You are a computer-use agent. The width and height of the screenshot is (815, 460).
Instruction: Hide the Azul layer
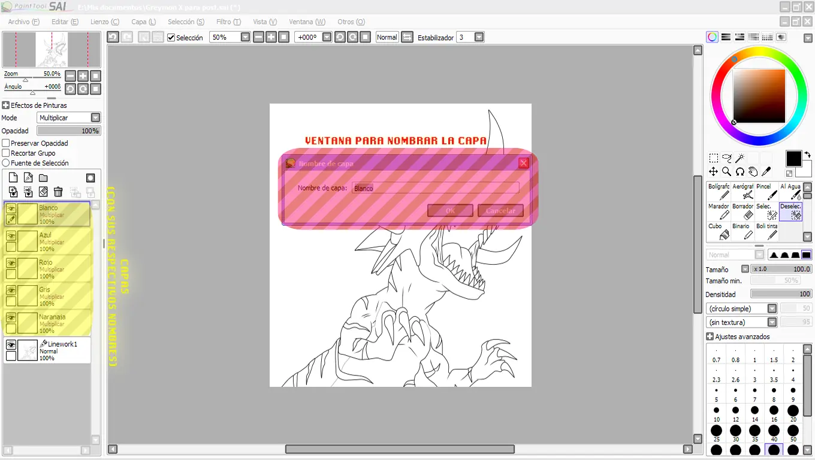pos(11,236)
